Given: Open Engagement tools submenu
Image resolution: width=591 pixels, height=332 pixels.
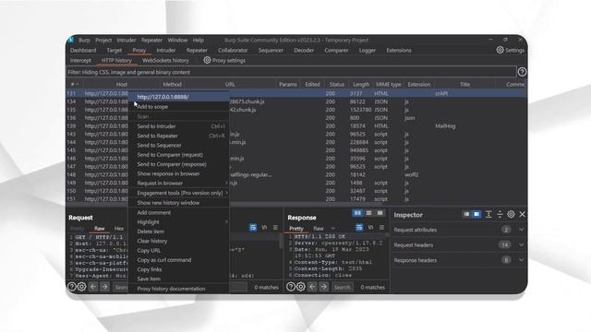Looking at the screenshot, I should 179,193.
